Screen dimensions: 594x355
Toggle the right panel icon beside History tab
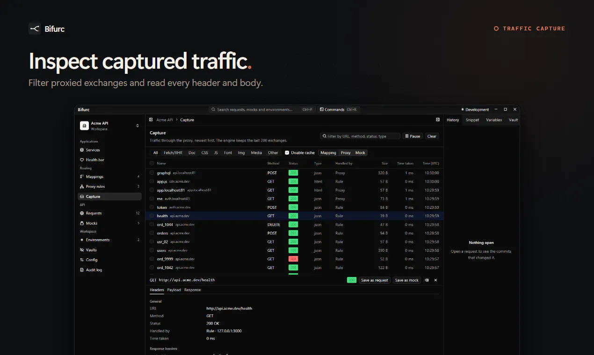pos(438,120)
